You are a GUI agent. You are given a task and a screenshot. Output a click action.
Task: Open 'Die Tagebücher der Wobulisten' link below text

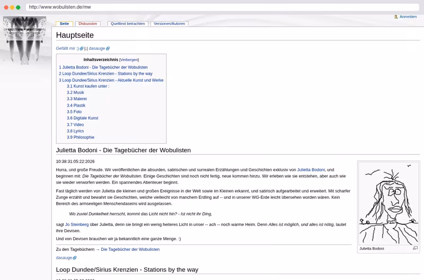point(130,249)
